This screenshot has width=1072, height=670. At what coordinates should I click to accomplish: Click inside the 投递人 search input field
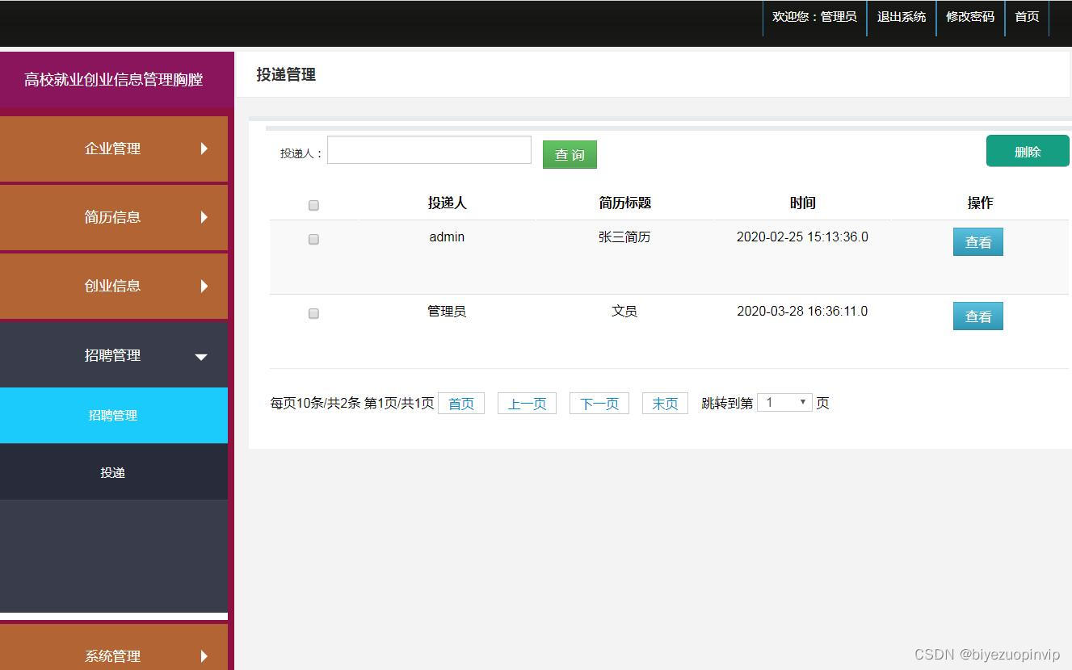(428, 149)
